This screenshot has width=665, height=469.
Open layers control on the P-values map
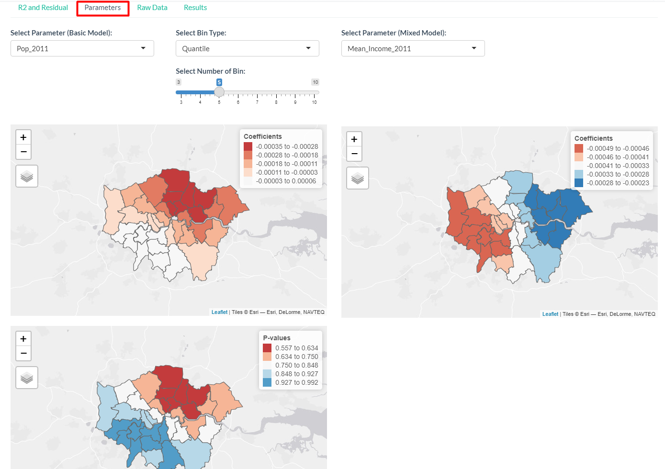click(x=27, y=378)
